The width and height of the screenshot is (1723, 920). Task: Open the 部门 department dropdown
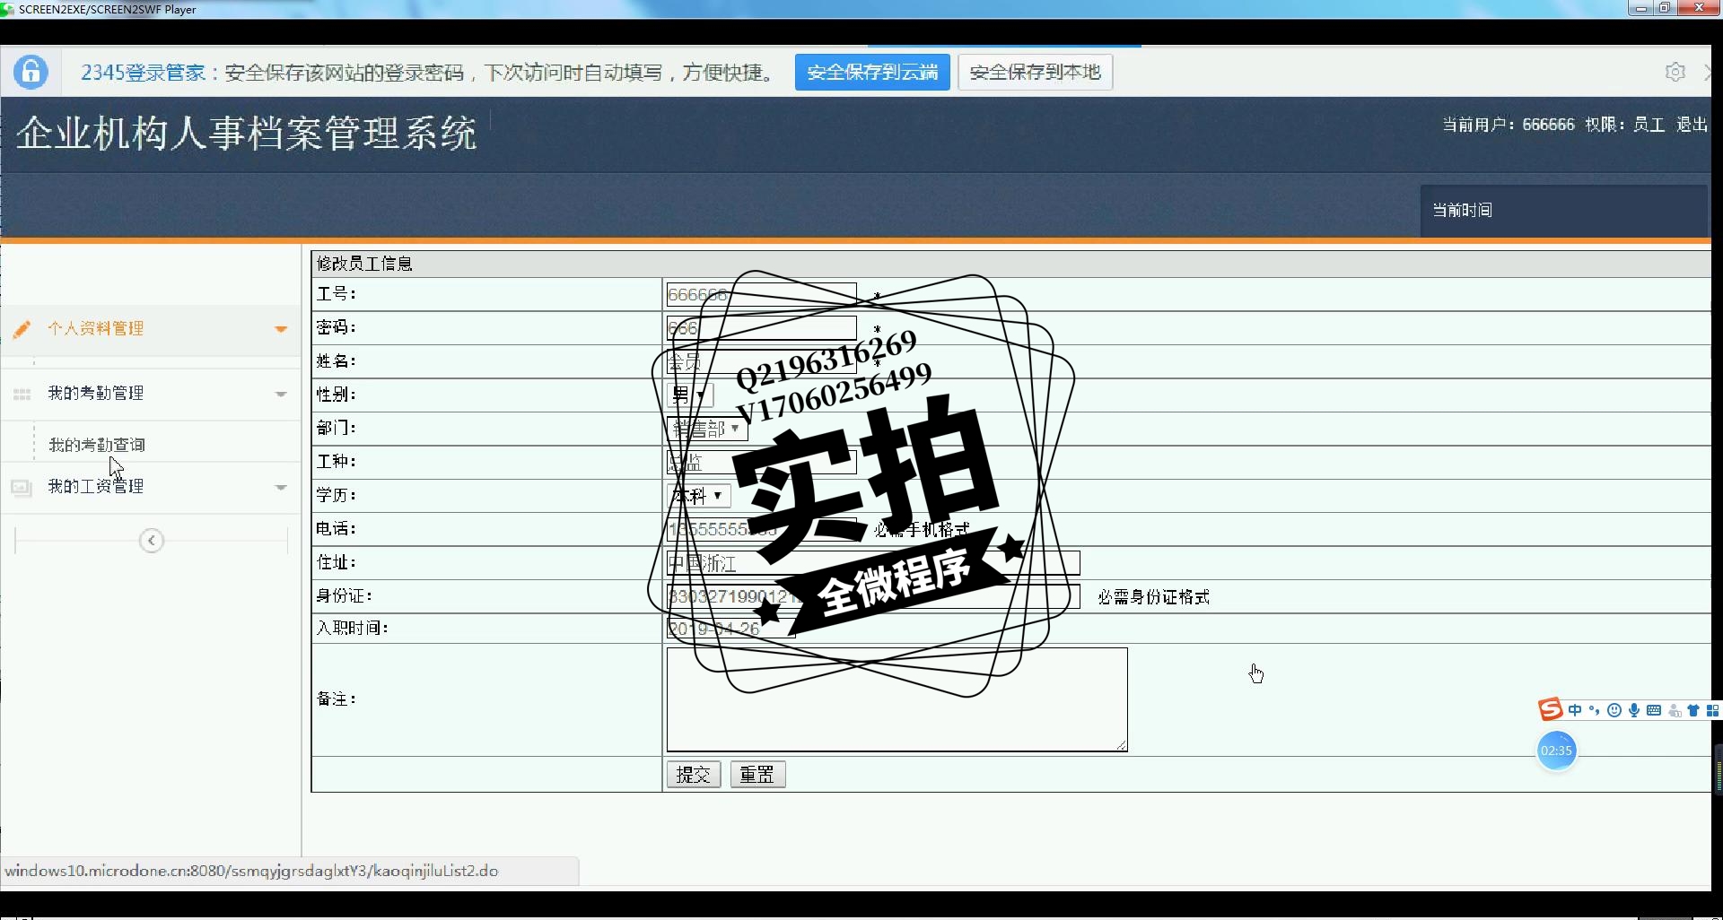point(707,429)
